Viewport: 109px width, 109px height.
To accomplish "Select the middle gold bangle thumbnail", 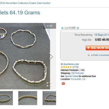I will point(28,98).
